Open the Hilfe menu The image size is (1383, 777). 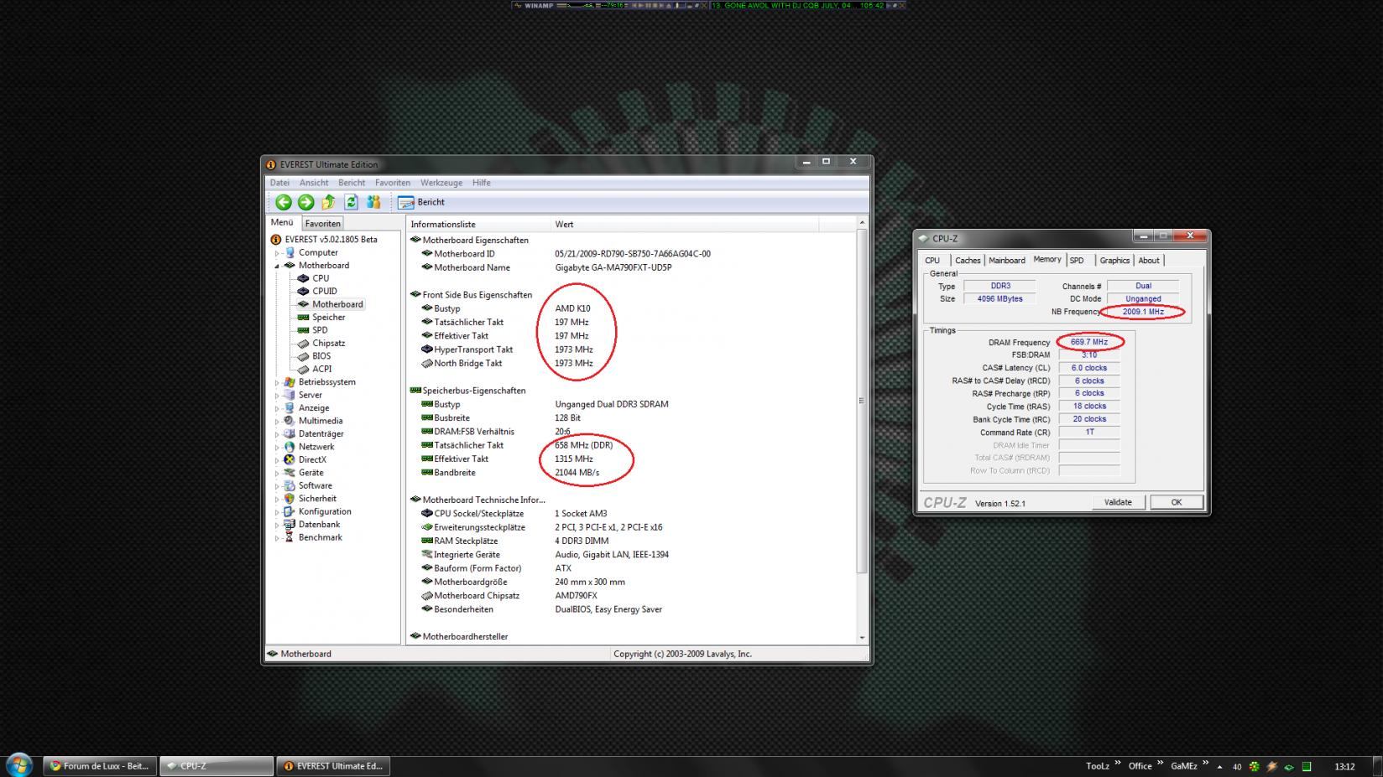click(x=481, y=183)
